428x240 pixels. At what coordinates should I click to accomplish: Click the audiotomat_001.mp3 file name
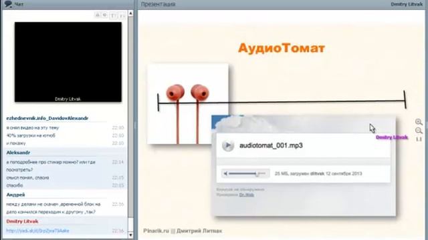tap(271, 145)
